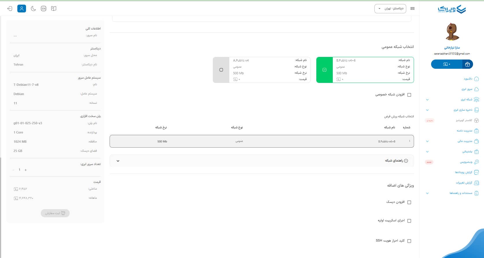Viewport: 484px width, 258px height.
Task: Open the user profile icon
Action: point(22,9)
